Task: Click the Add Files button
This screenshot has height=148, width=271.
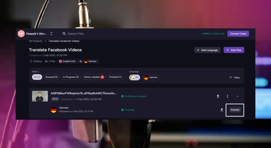Action: (234, 50)
